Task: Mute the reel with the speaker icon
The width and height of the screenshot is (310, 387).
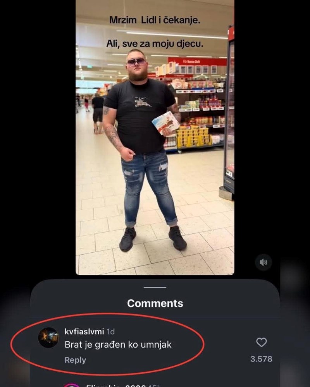Action: (x=263, y=262)
